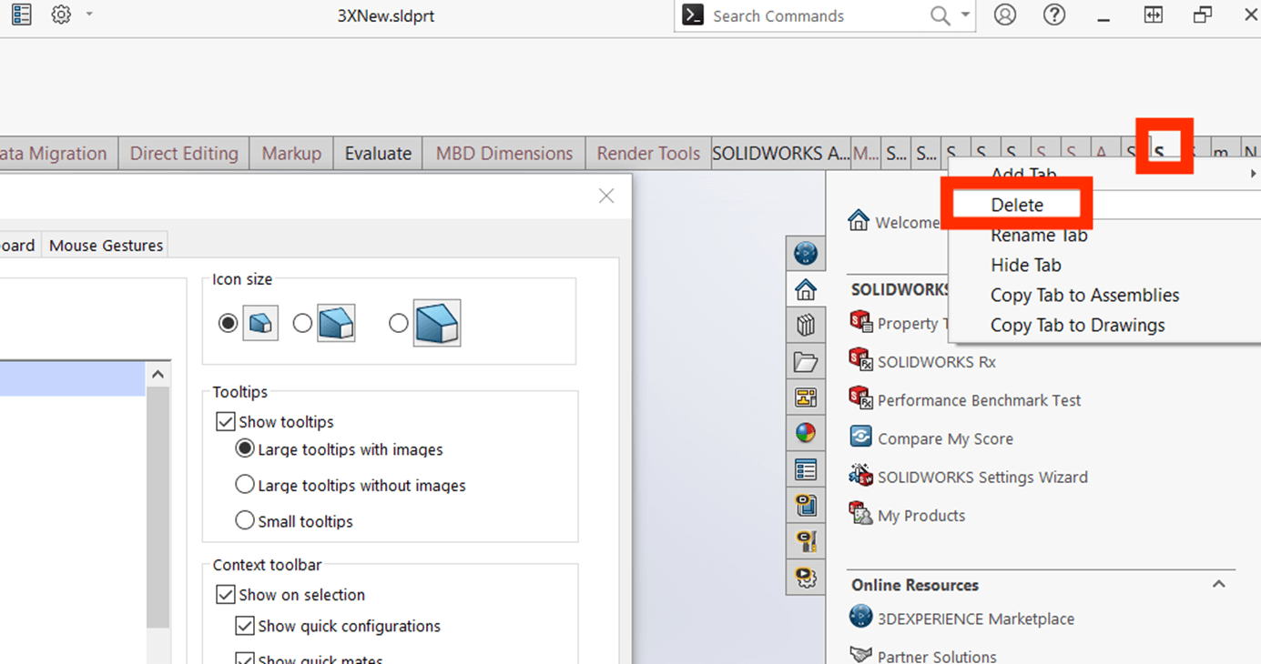Switch to the tab labeled m
This screenshot has width=1261, height=664.
click(1221, 153)
